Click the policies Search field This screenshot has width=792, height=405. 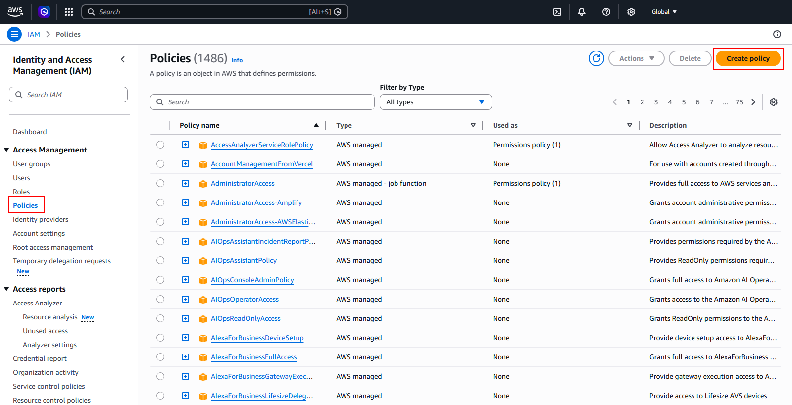click(x=262, y=102)
